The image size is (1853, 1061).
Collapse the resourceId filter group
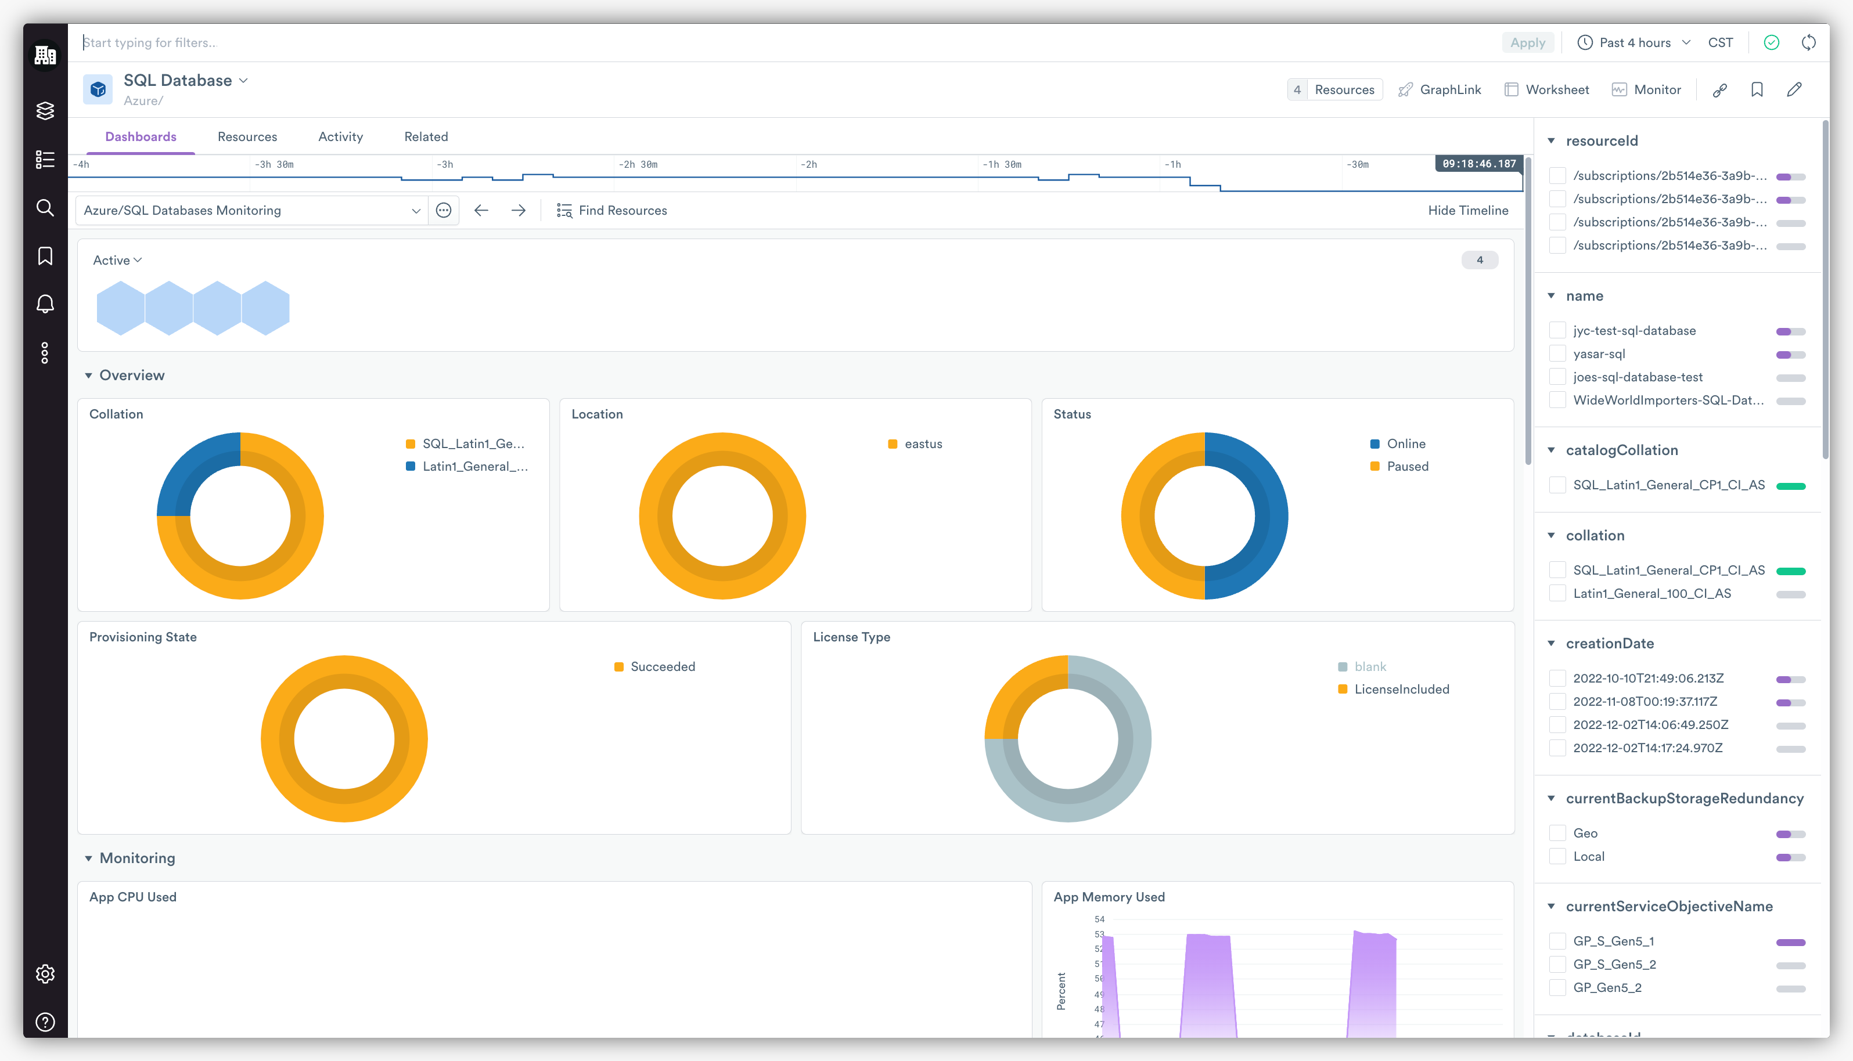[1551, 140]
